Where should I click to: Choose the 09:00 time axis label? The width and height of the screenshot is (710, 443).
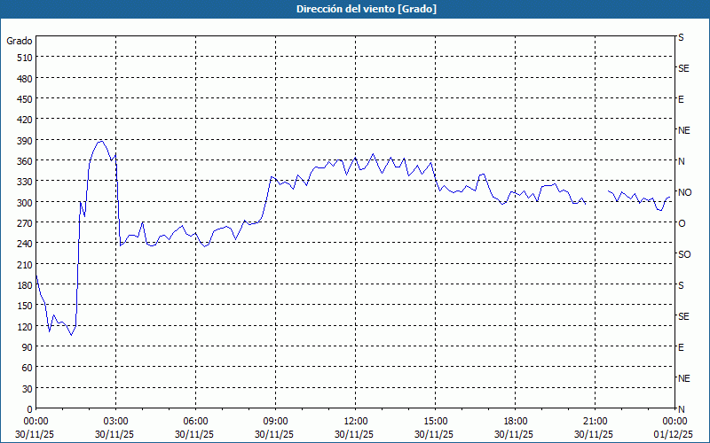tap(276, 422)
